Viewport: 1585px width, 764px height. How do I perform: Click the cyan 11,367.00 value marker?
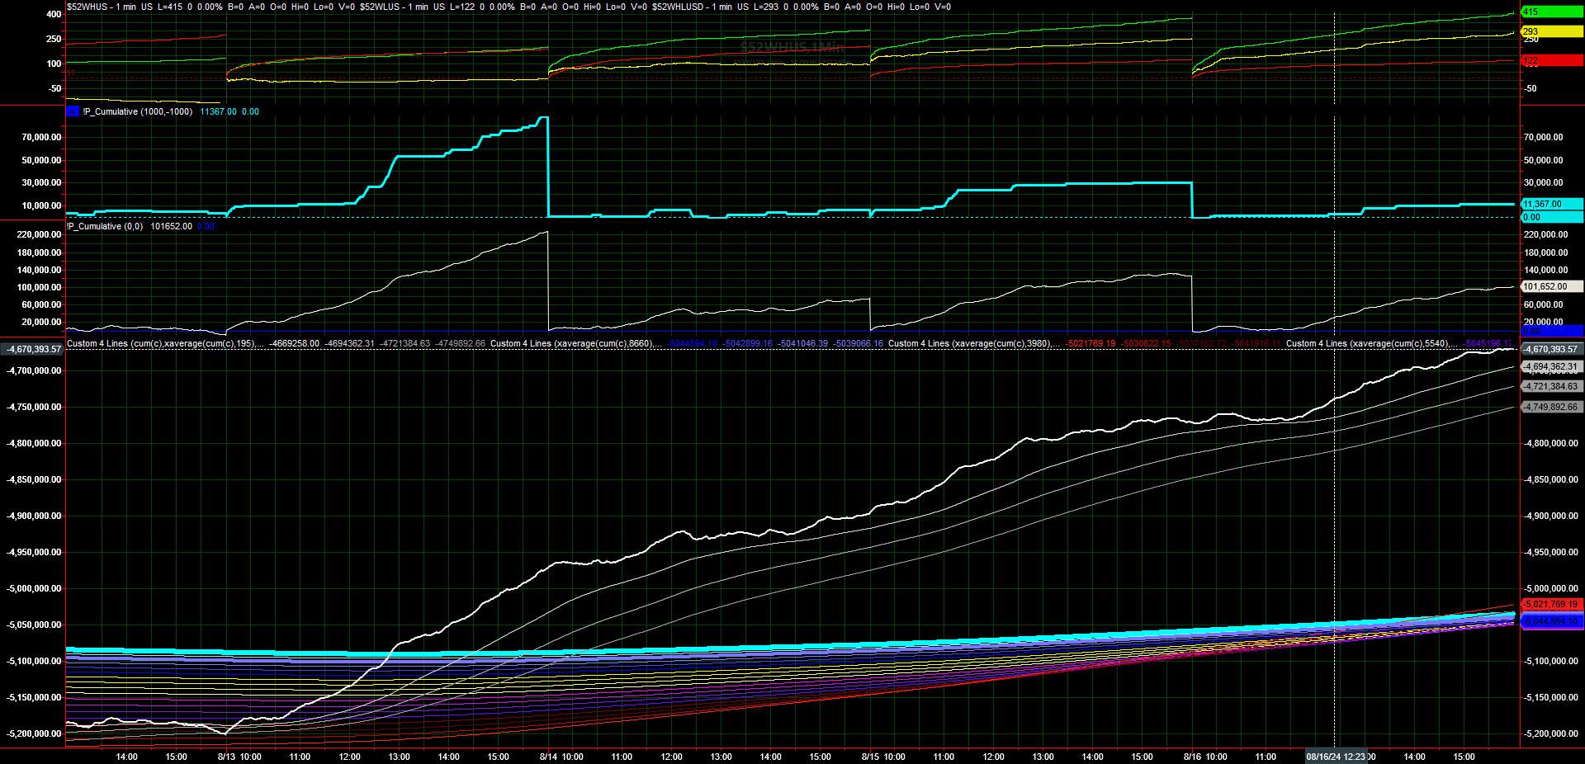tap(1550, 204)
